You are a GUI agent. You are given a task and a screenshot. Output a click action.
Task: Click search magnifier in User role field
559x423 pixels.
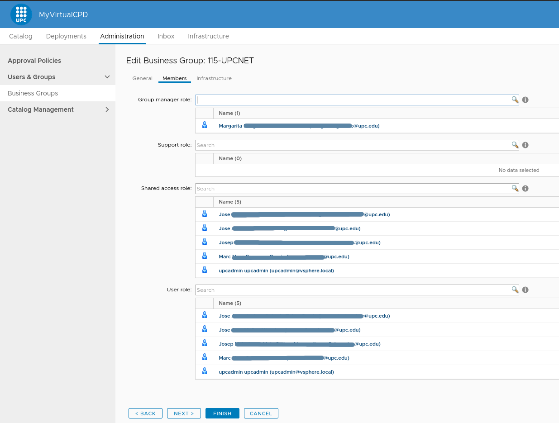[515, 290]
